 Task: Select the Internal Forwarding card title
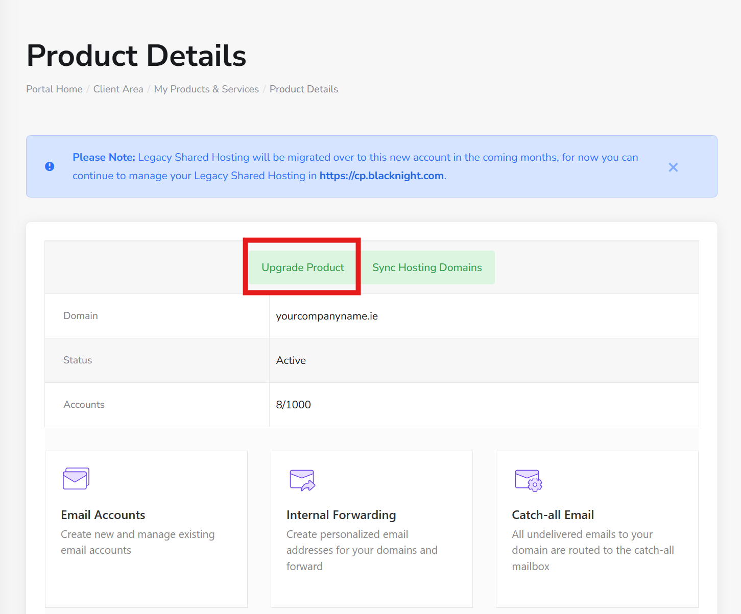pyautogui.click(x=341, y=515)
